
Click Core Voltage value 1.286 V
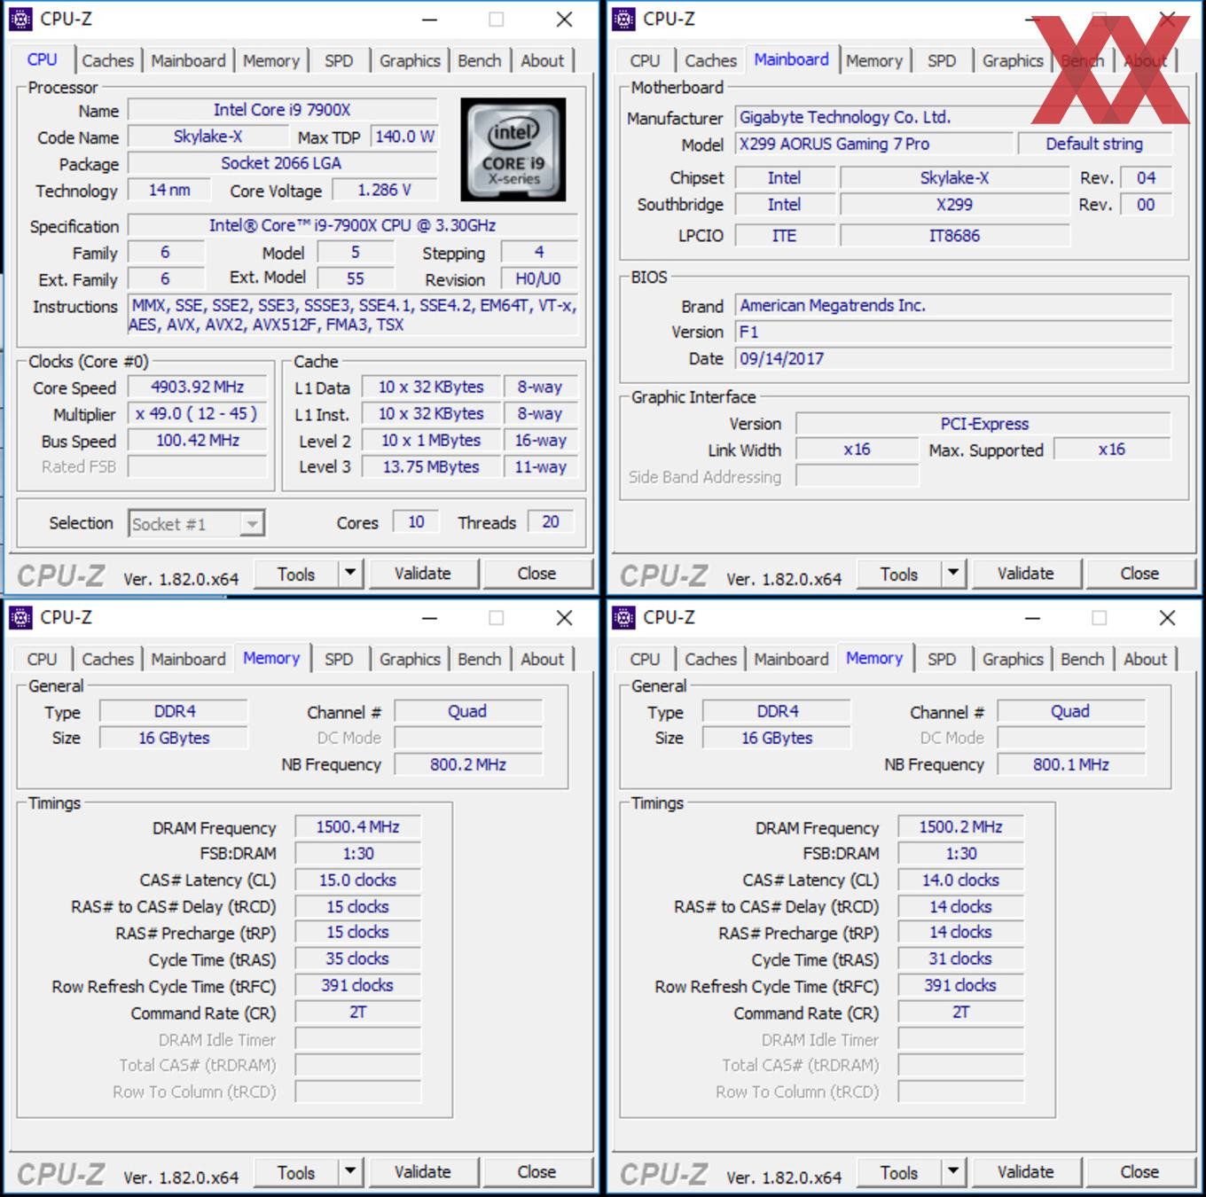click(x=385, y=190)
